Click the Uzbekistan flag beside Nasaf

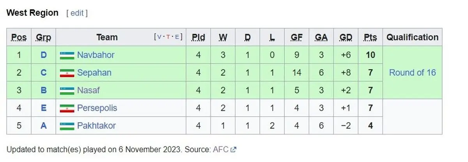point(67,91)
